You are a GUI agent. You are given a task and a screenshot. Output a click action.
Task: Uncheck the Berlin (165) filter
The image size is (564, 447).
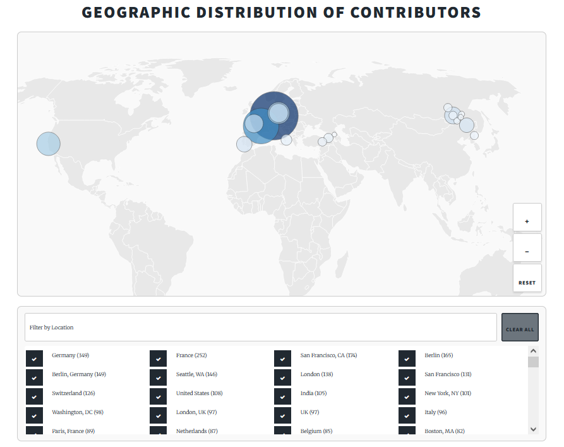pos(407,358)
